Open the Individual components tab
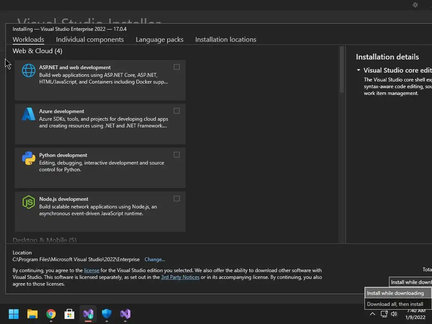The width and height of the screenshot is (432, 324). point(90,39)
